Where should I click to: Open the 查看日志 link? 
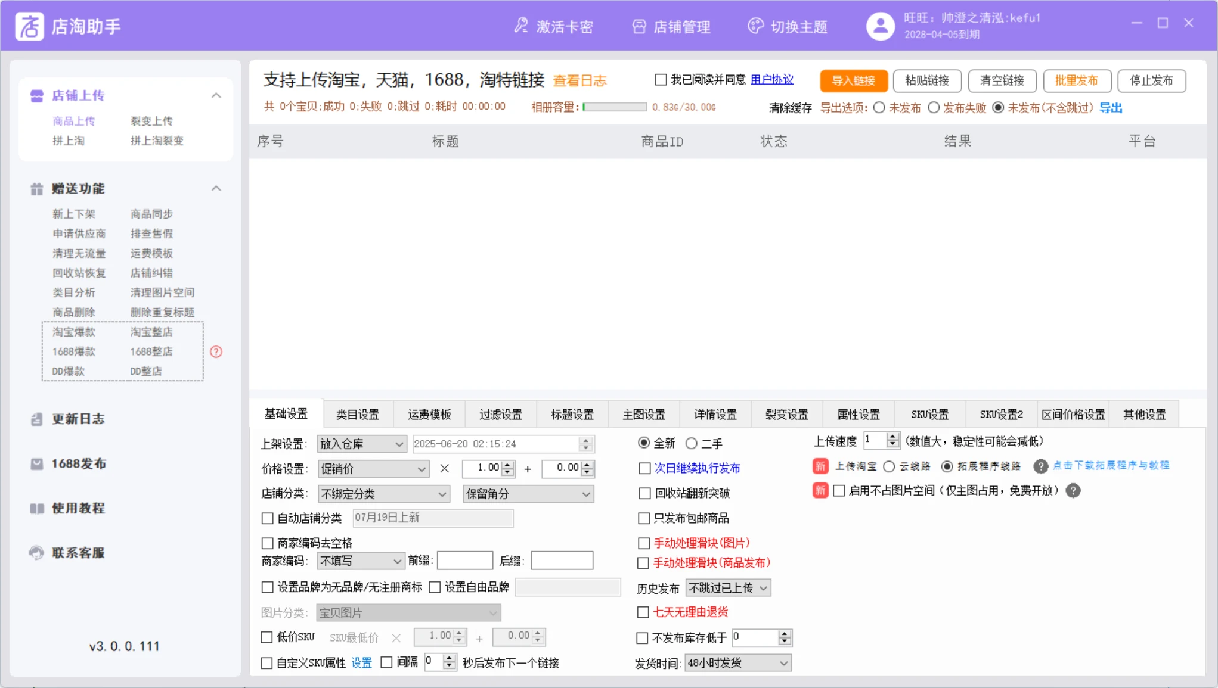pyautogui.click(x=580, y=81)
